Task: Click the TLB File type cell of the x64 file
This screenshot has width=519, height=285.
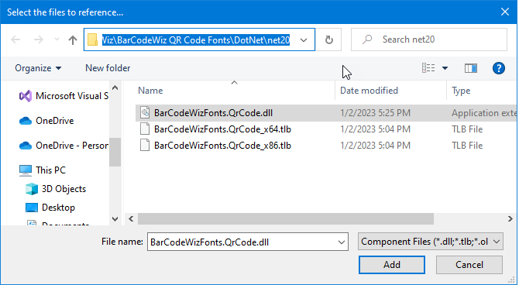Action: click(x=467, y=129)
